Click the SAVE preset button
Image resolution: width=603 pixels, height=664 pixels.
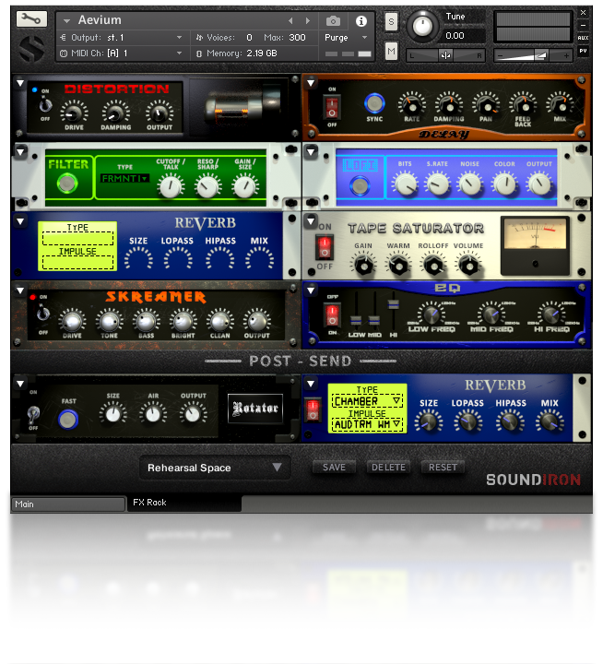coord(334,468)
